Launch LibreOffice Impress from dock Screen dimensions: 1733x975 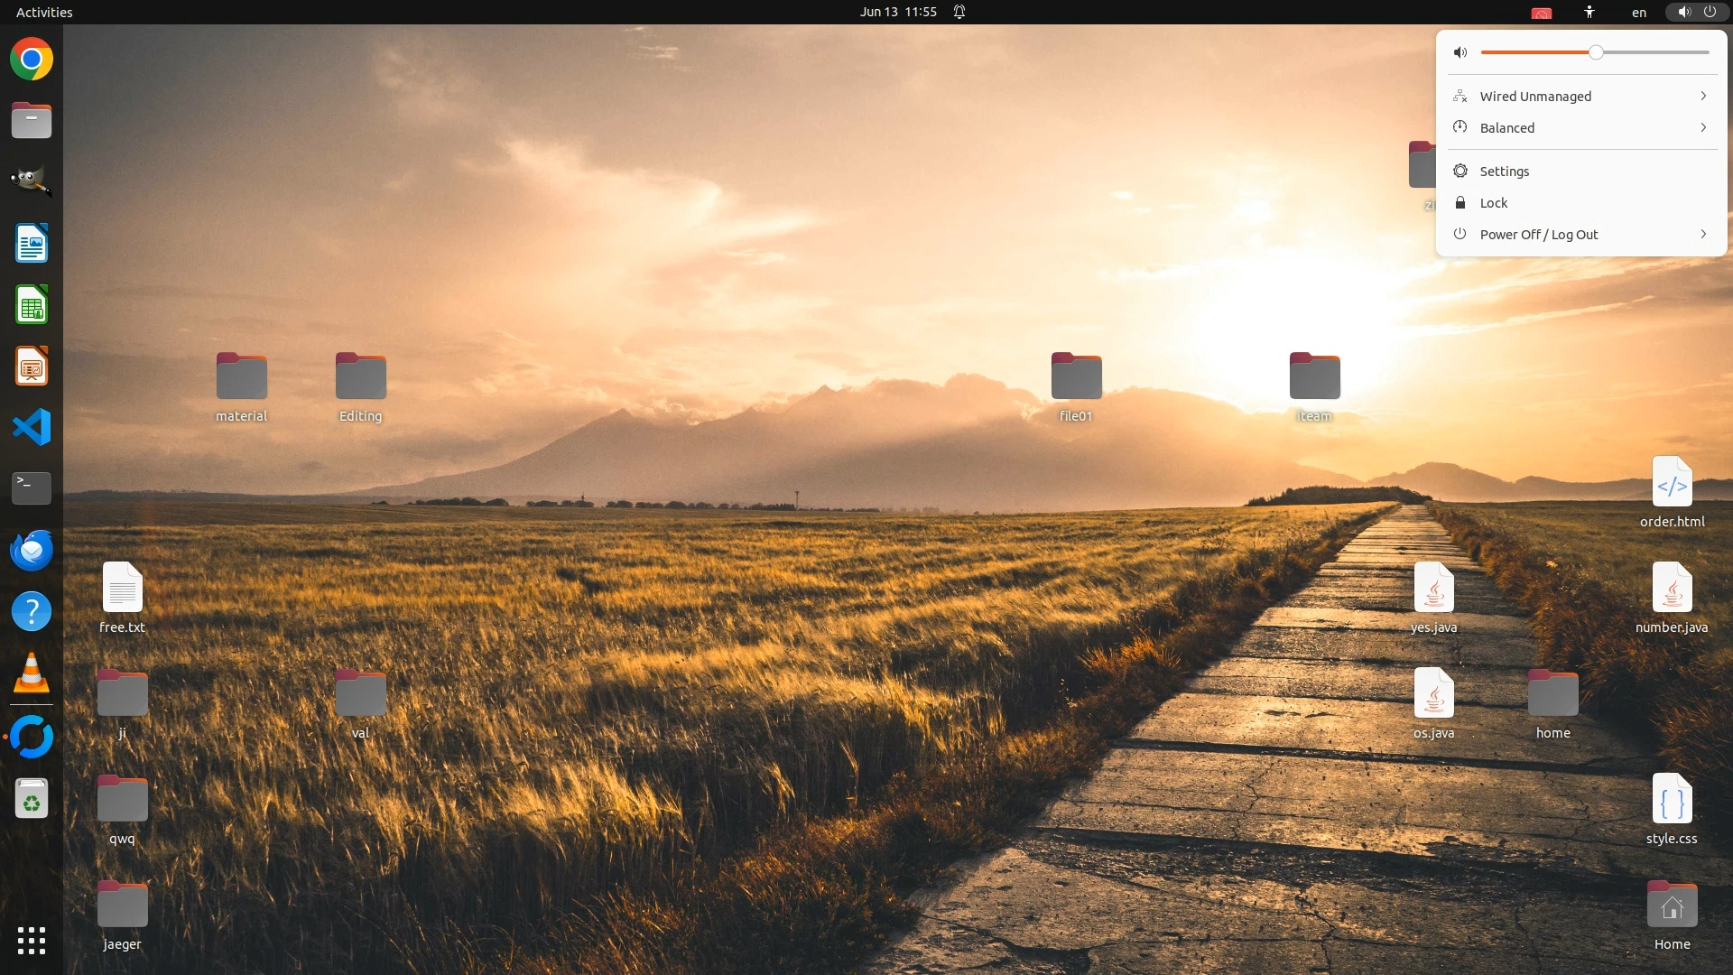(32, 367)
